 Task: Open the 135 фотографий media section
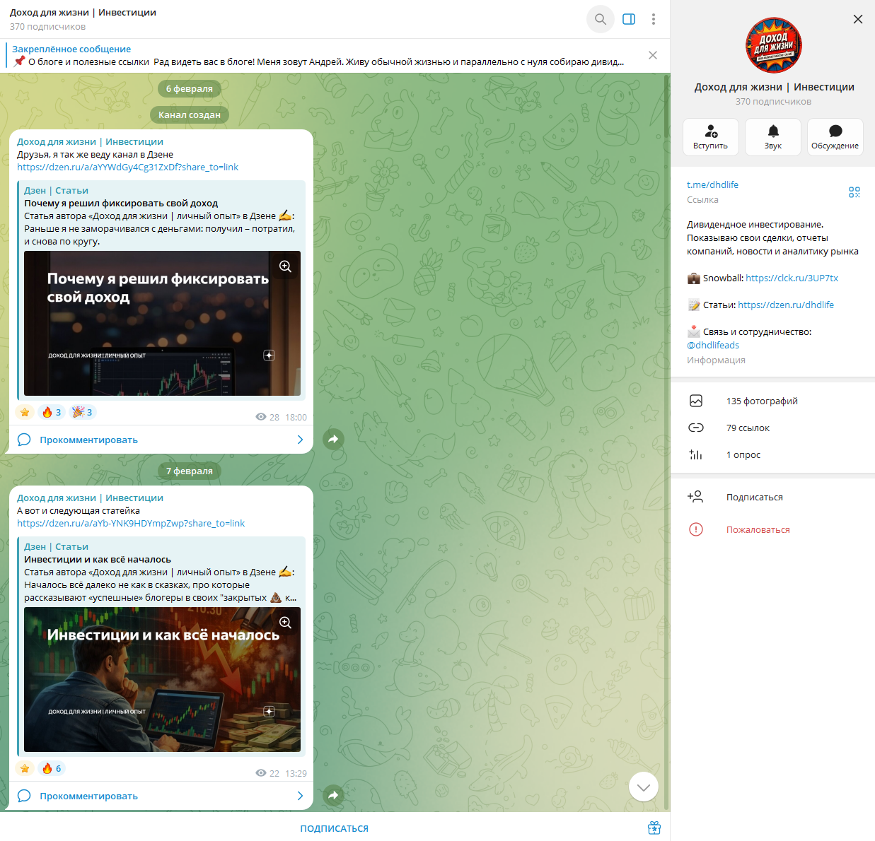pos(772,401)
